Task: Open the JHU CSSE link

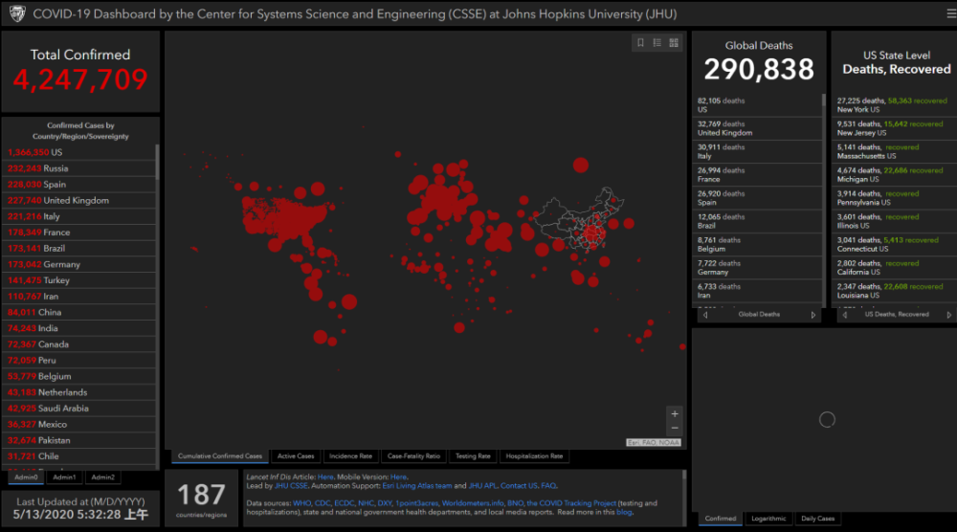Action: [x=291, y=486]
